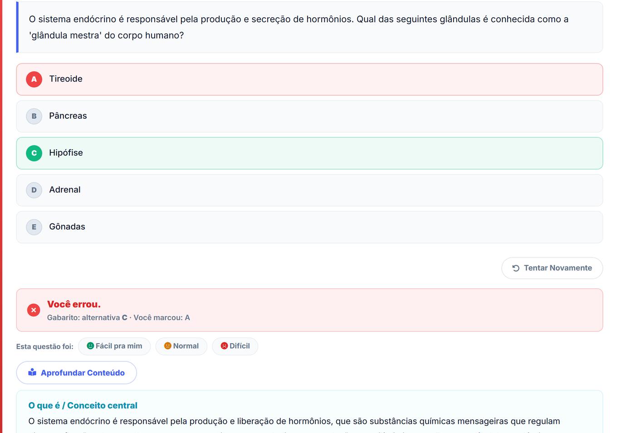Mark the question as Difícil
Screen dimensions: 617x433
[235, 346]
